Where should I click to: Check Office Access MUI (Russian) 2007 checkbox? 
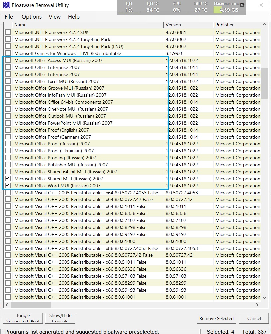click(x=8, y=60)
